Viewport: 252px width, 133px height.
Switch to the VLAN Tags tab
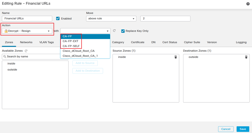(47, 42)
